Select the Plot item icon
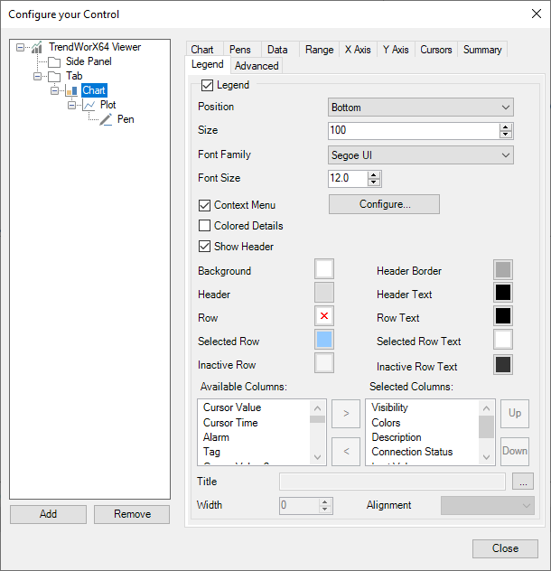Image resolution: width=551 pixels, height=571 pixels. tap(89, 105)
